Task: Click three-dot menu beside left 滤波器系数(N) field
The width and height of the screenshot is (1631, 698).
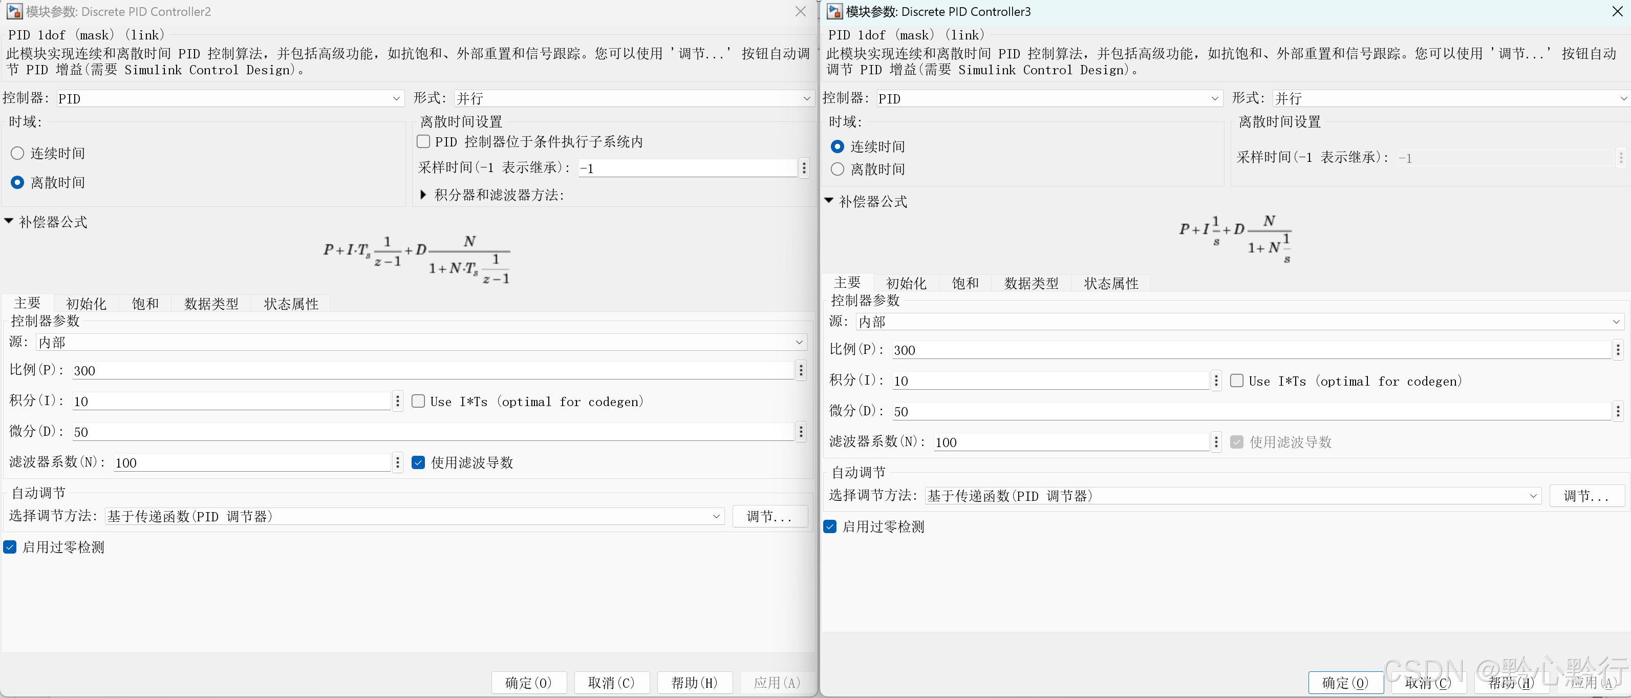Action: click(398, 462)
